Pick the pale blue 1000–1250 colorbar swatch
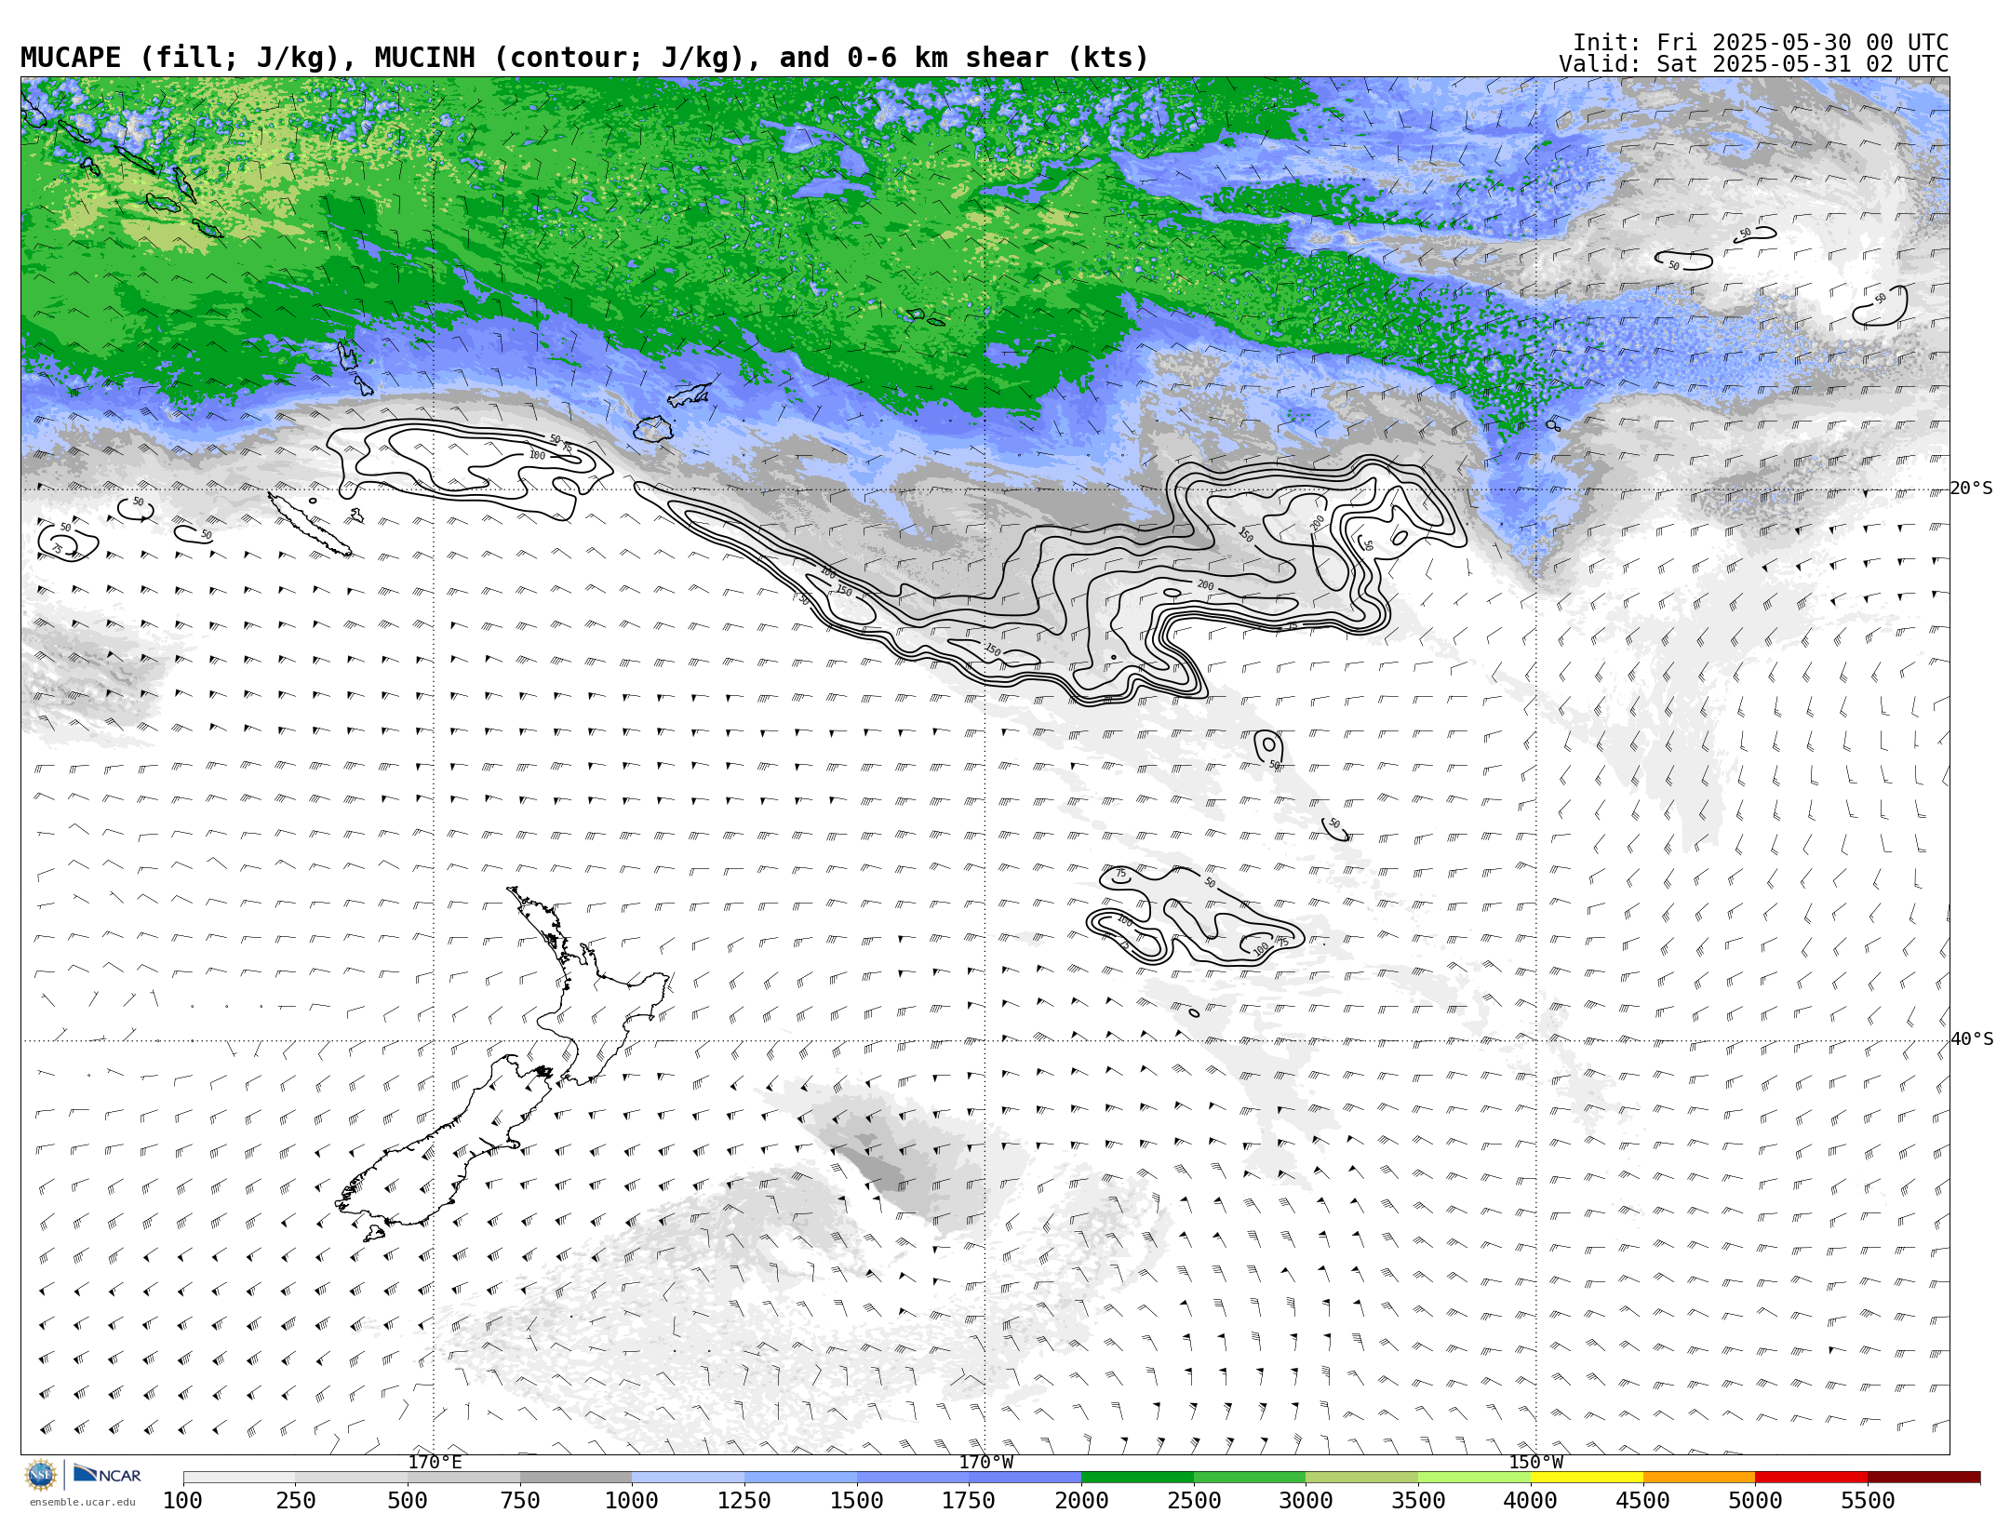 coord(688,1478)
